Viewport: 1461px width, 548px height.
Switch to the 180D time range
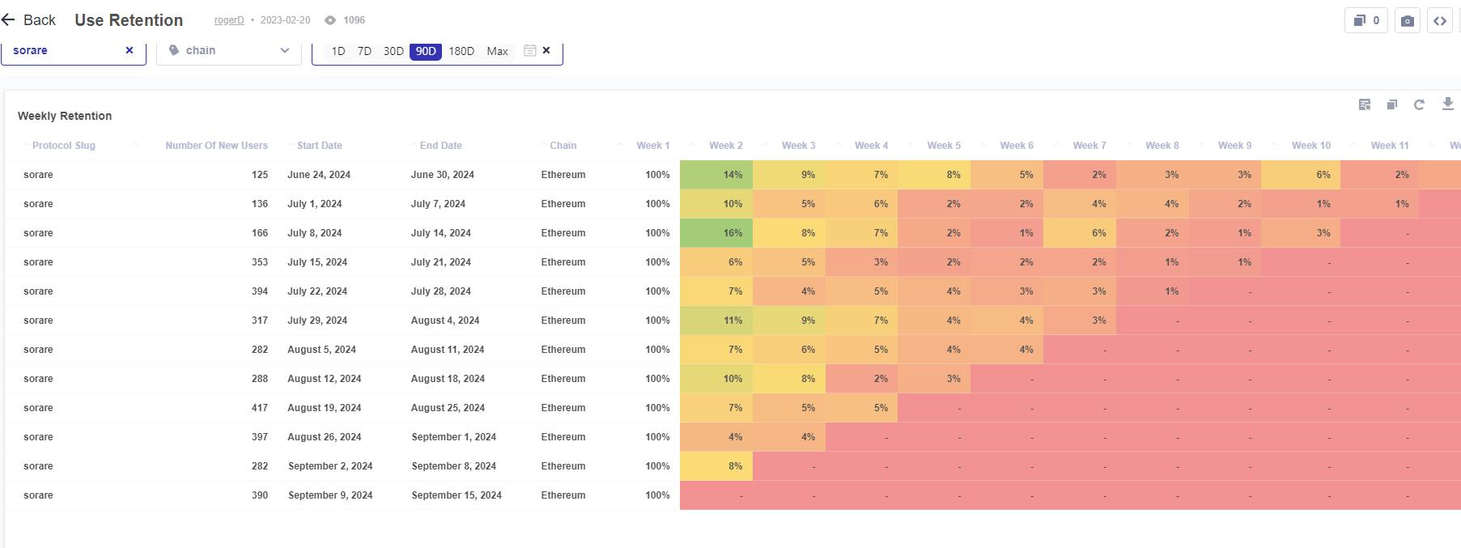(461, 51)
